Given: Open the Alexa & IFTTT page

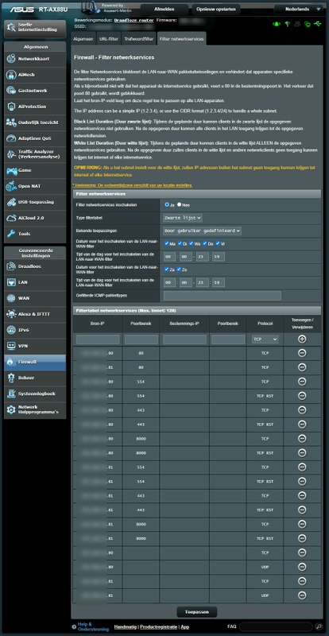Looking at the screenshot, I should click(35, 314).
